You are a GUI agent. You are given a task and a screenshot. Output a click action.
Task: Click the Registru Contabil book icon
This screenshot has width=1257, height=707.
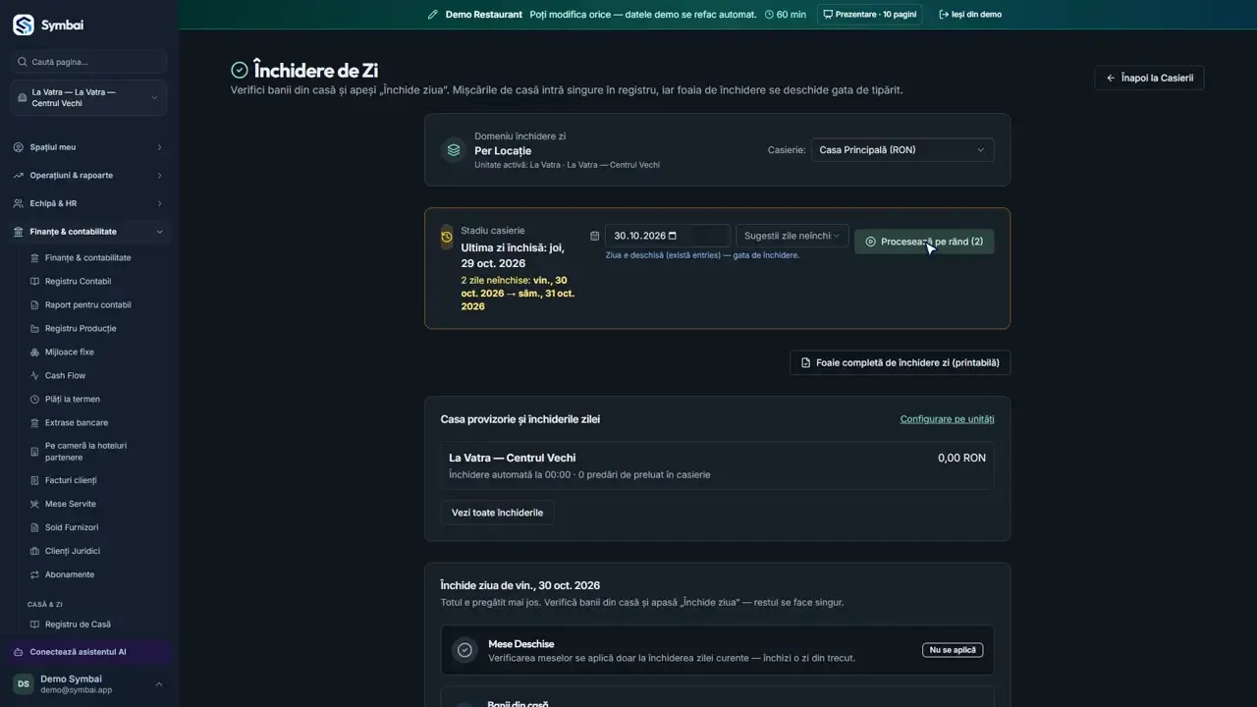coord(34,282)
